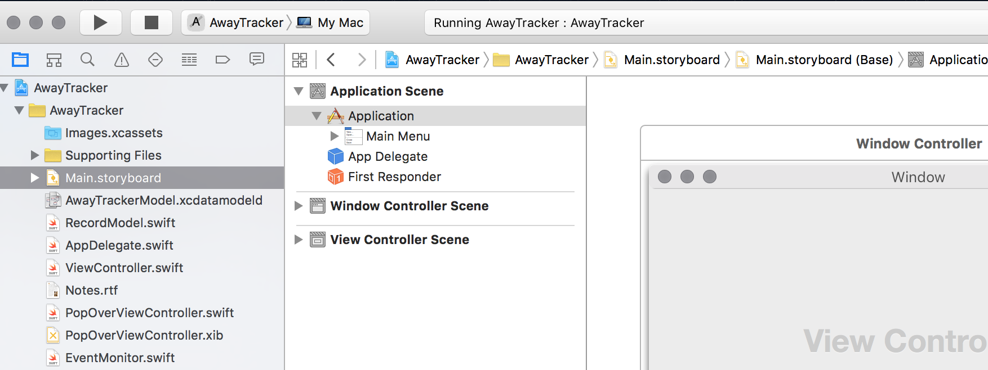Show the Project navigator folder icon
Viewport: 988px width, 370px height.
20,60
